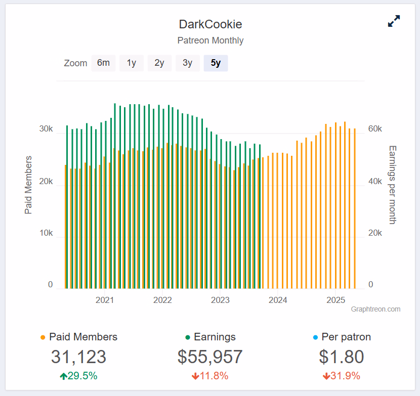Click the $55,957 earnings value
This screenshot has height=396, width=420.
210,357
